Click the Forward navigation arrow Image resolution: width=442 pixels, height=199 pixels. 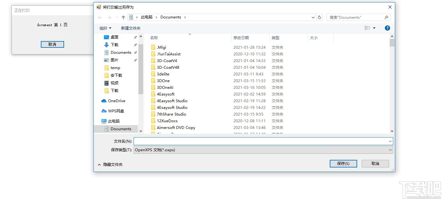point(109,18)
